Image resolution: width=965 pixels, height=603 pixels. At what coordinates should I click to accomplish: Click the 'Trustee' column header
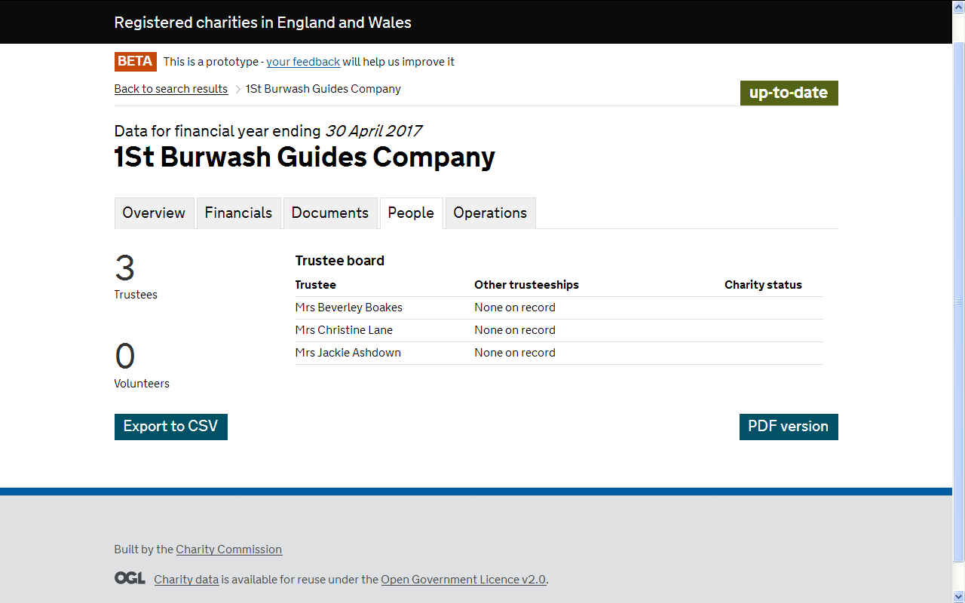pos(316,285)
